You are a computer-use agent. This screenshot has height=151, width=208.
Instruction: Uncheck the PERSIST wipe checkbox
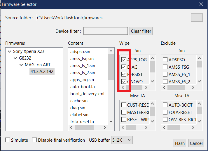(x=124, y=74)
